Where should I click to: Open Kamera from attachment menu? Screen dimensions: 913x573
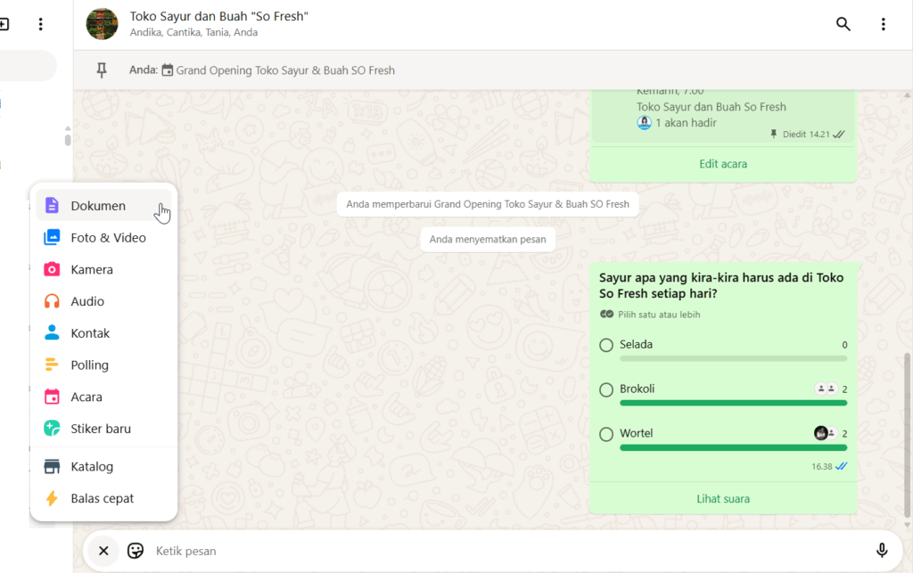[x=92, y=269]
